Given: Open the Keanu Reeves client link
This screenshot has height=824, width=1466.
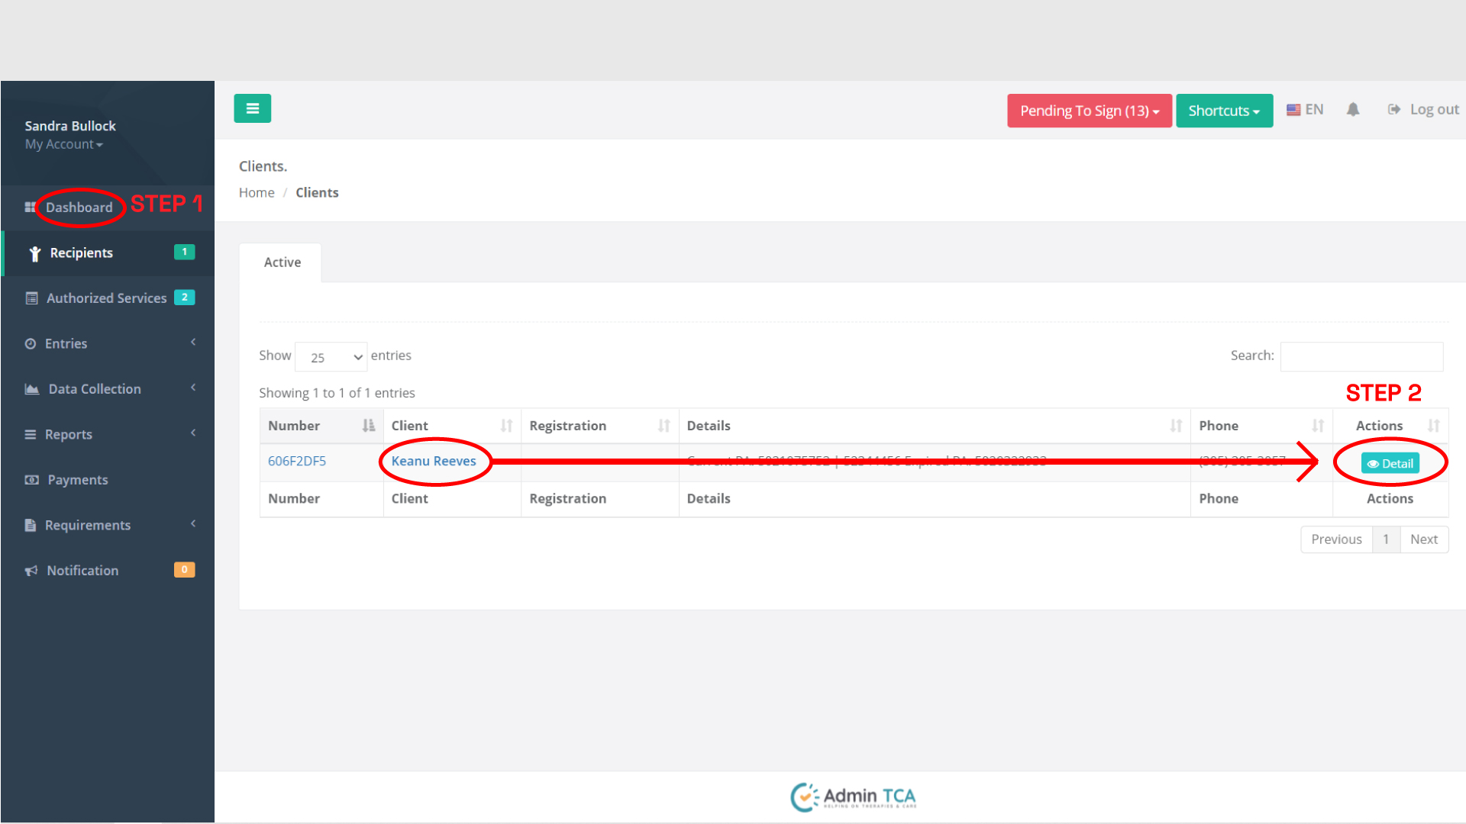Looking at the screenshot, I should point(435,461).
